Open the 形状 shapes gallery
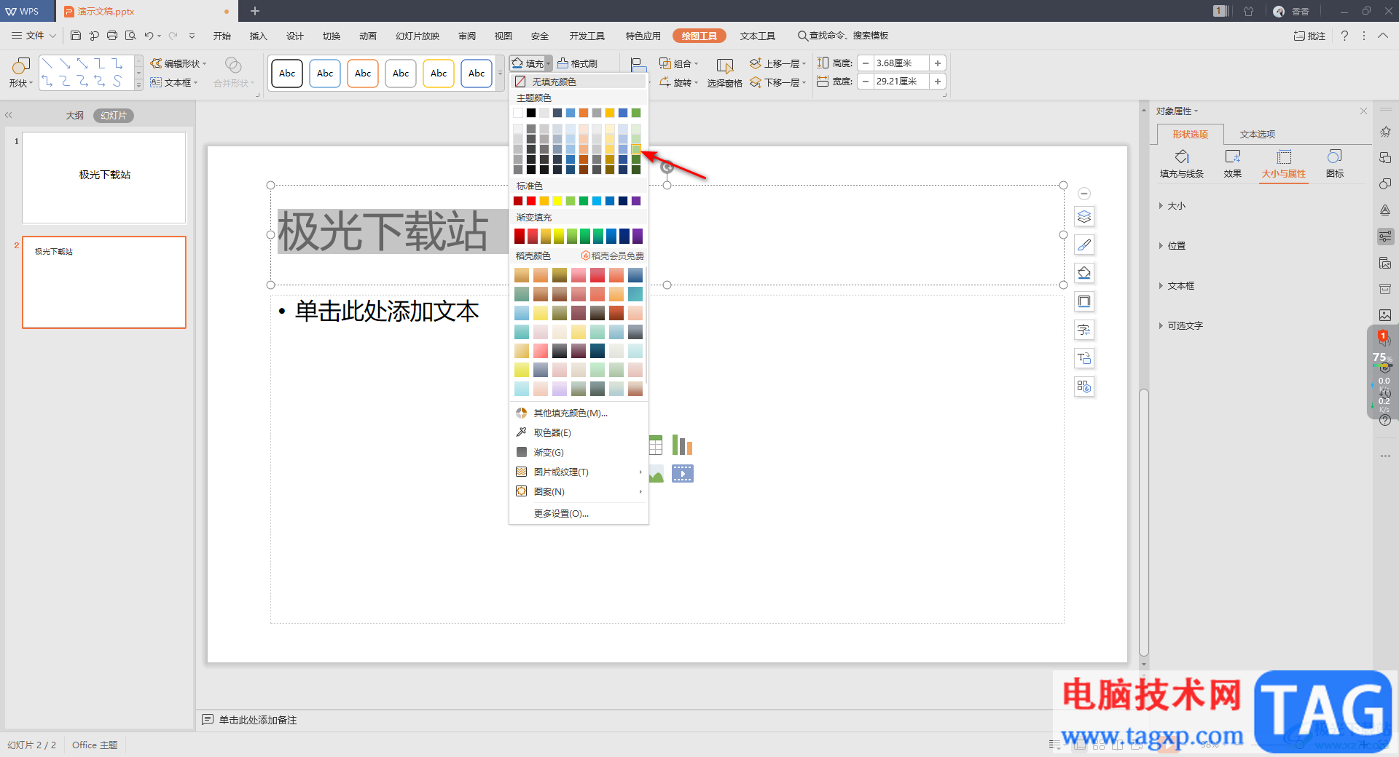This screenshot has height=757, width=1399. coord(20,73)
